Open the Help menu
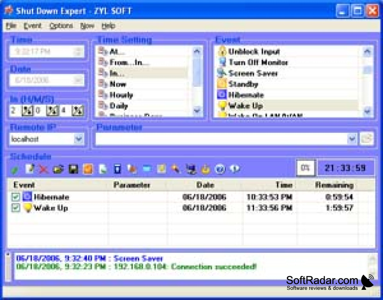 click(109, 26)
